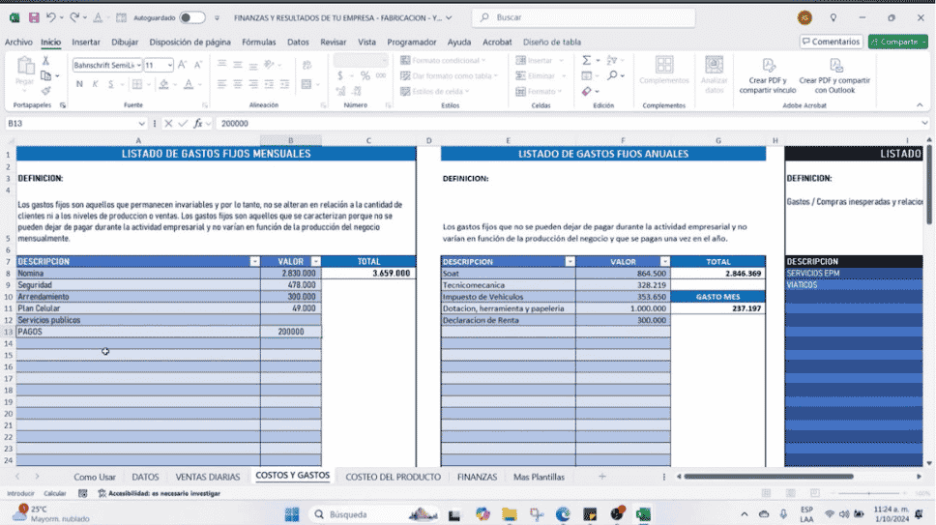This screenshot has height=525, width=936.
Task: Click the insert function fx icon
Action: pos(198,124)
